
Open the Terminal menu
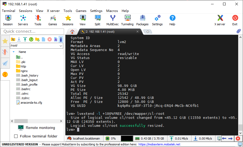tap(9, 11)
